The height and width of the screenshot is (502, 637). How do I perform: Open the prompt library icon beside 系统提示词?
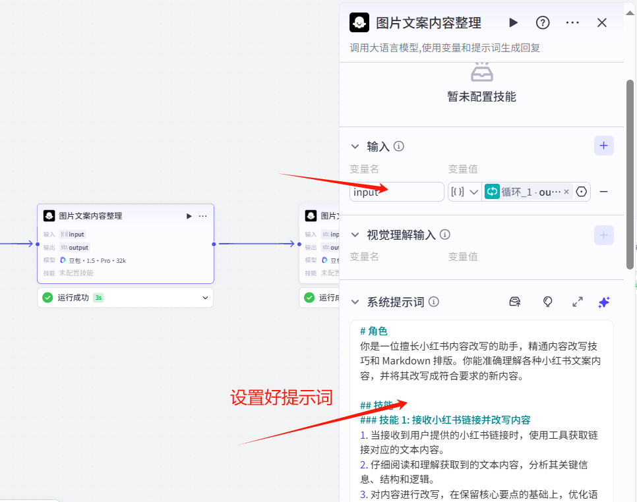(515, 302)
